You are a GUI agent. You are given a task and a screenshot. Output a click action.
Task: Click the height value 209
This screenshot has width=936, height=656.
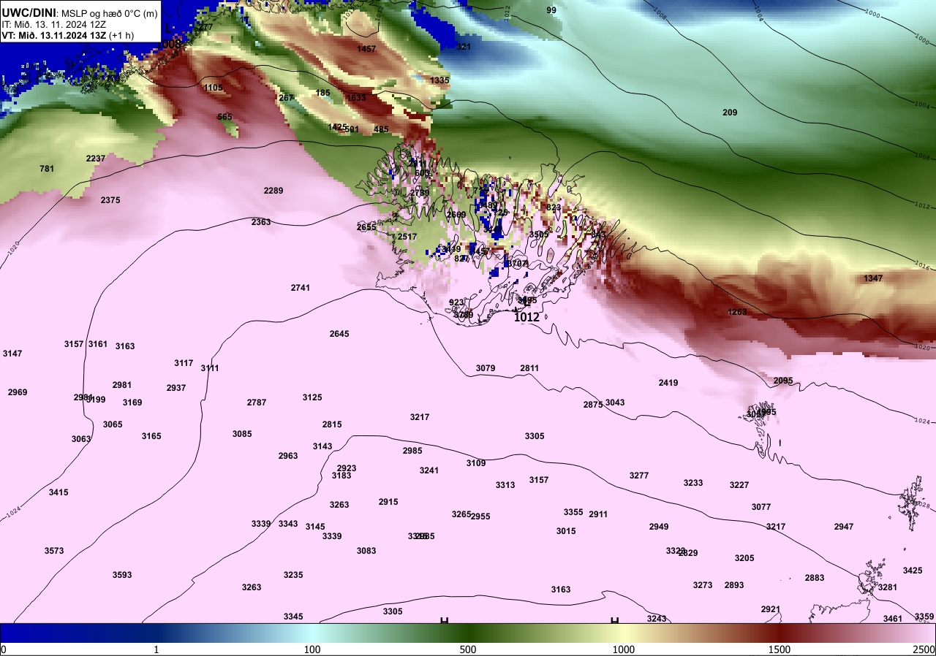click(730, 112)
